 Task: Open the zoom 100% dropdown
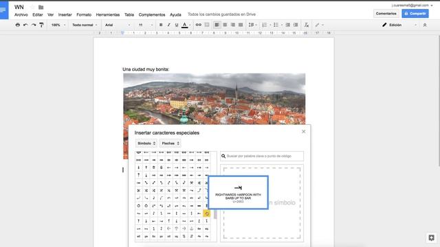click(58, 25)
